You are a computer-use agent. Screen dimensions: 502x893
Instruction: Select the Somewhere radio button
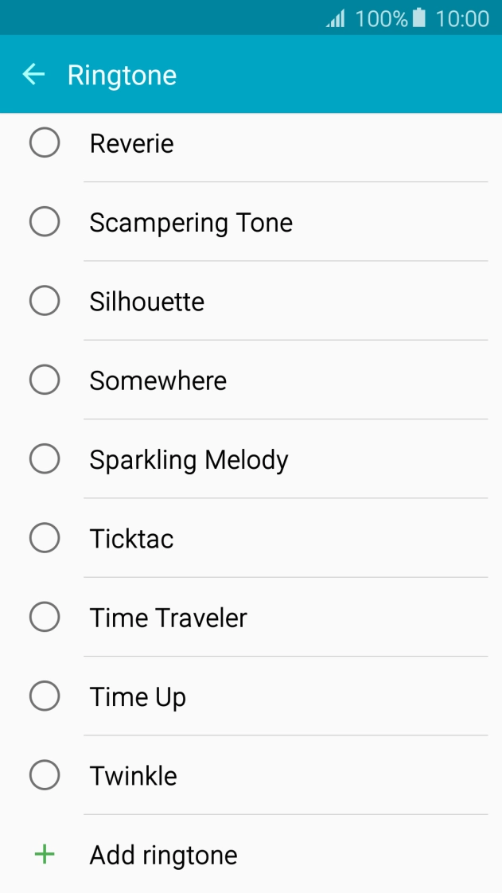click(45, 380)
